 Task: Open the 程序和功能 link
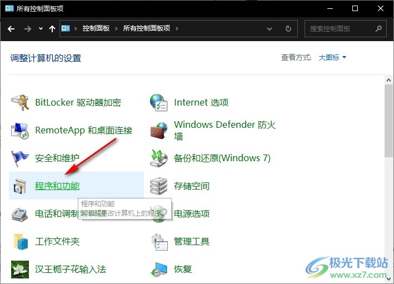57,186
